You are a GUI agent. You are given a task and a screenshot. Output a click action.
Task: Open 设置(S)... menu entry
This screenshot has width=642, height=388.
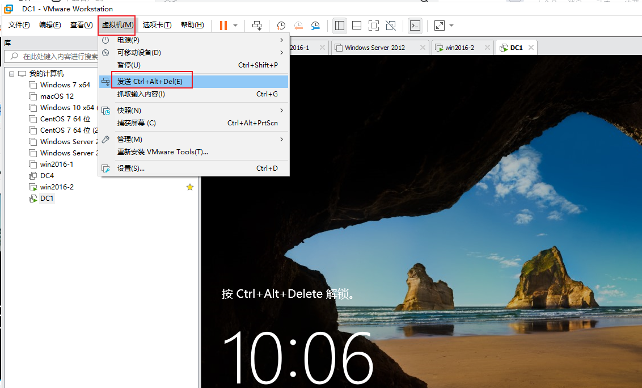pos(193,168)
